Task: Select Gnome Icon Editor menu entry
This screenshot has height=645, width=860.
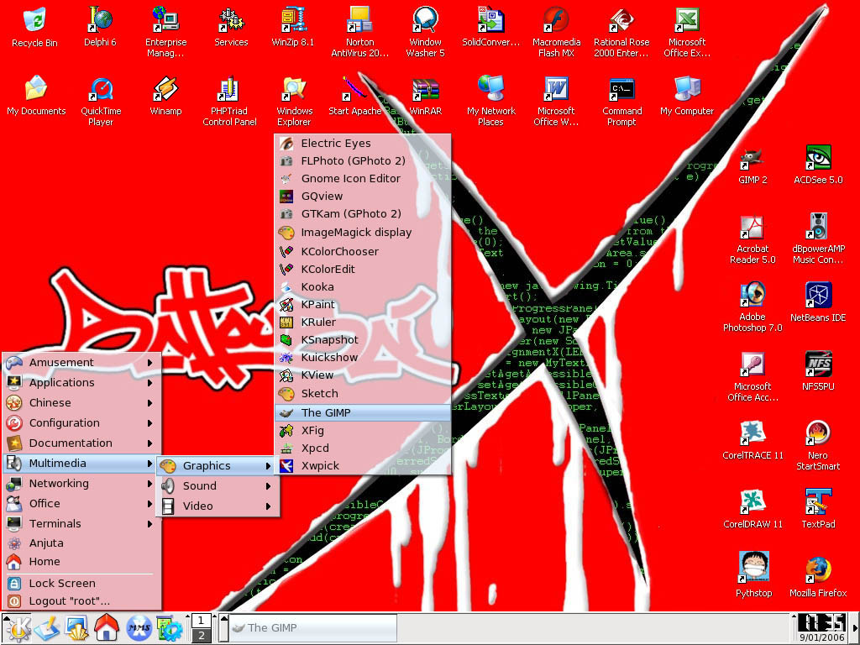Action: 363,178
